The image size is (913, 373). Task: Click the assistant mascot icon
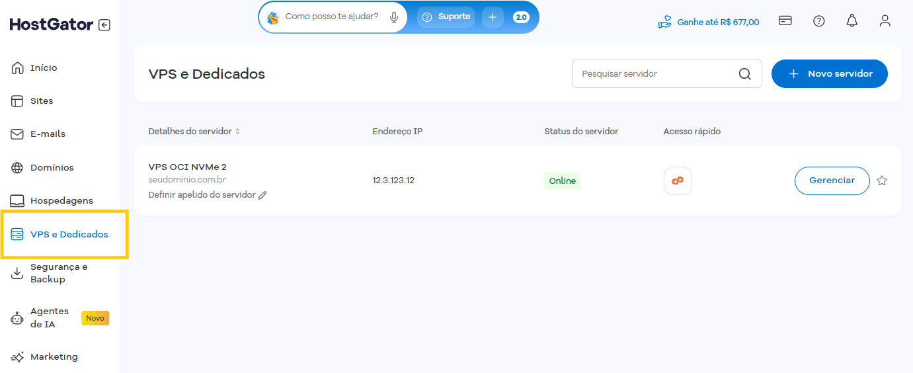(x=273, y=17)
